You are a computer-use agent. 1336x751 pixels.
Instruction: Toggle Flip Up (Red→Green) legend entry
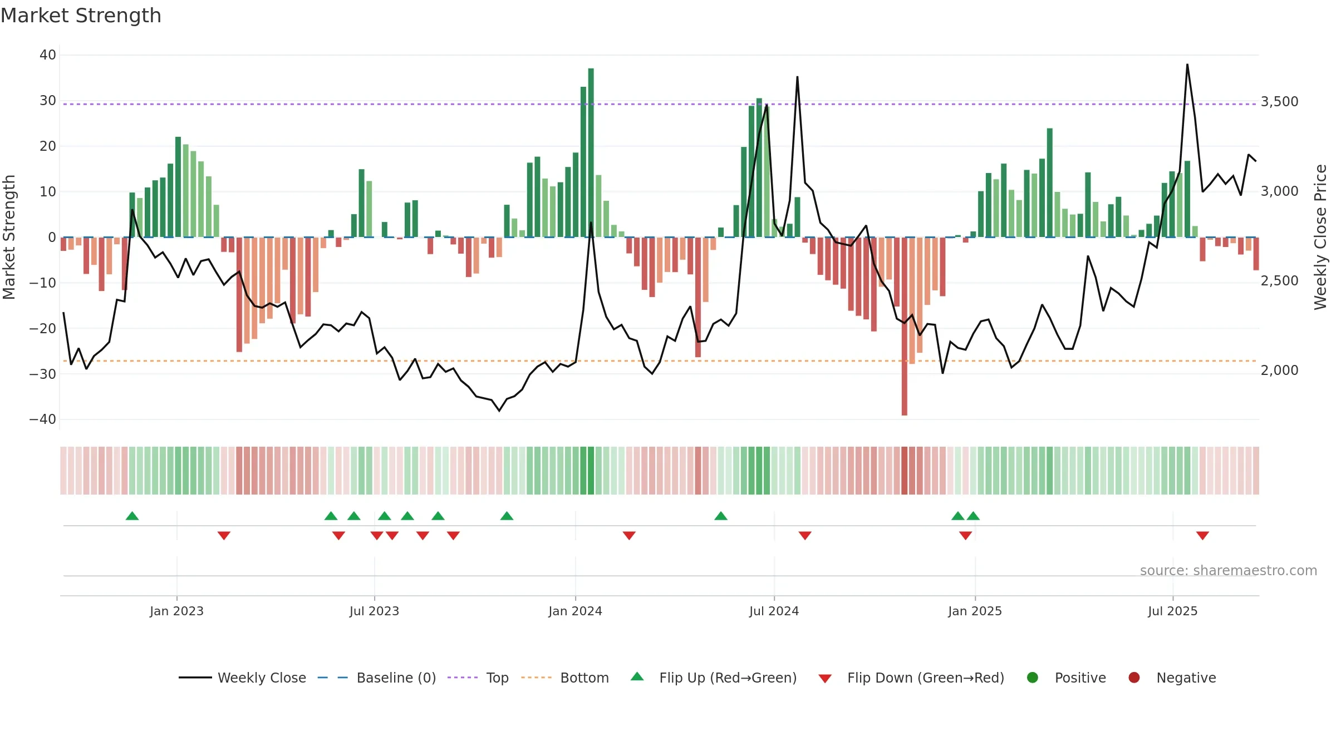tap(714, 678)
